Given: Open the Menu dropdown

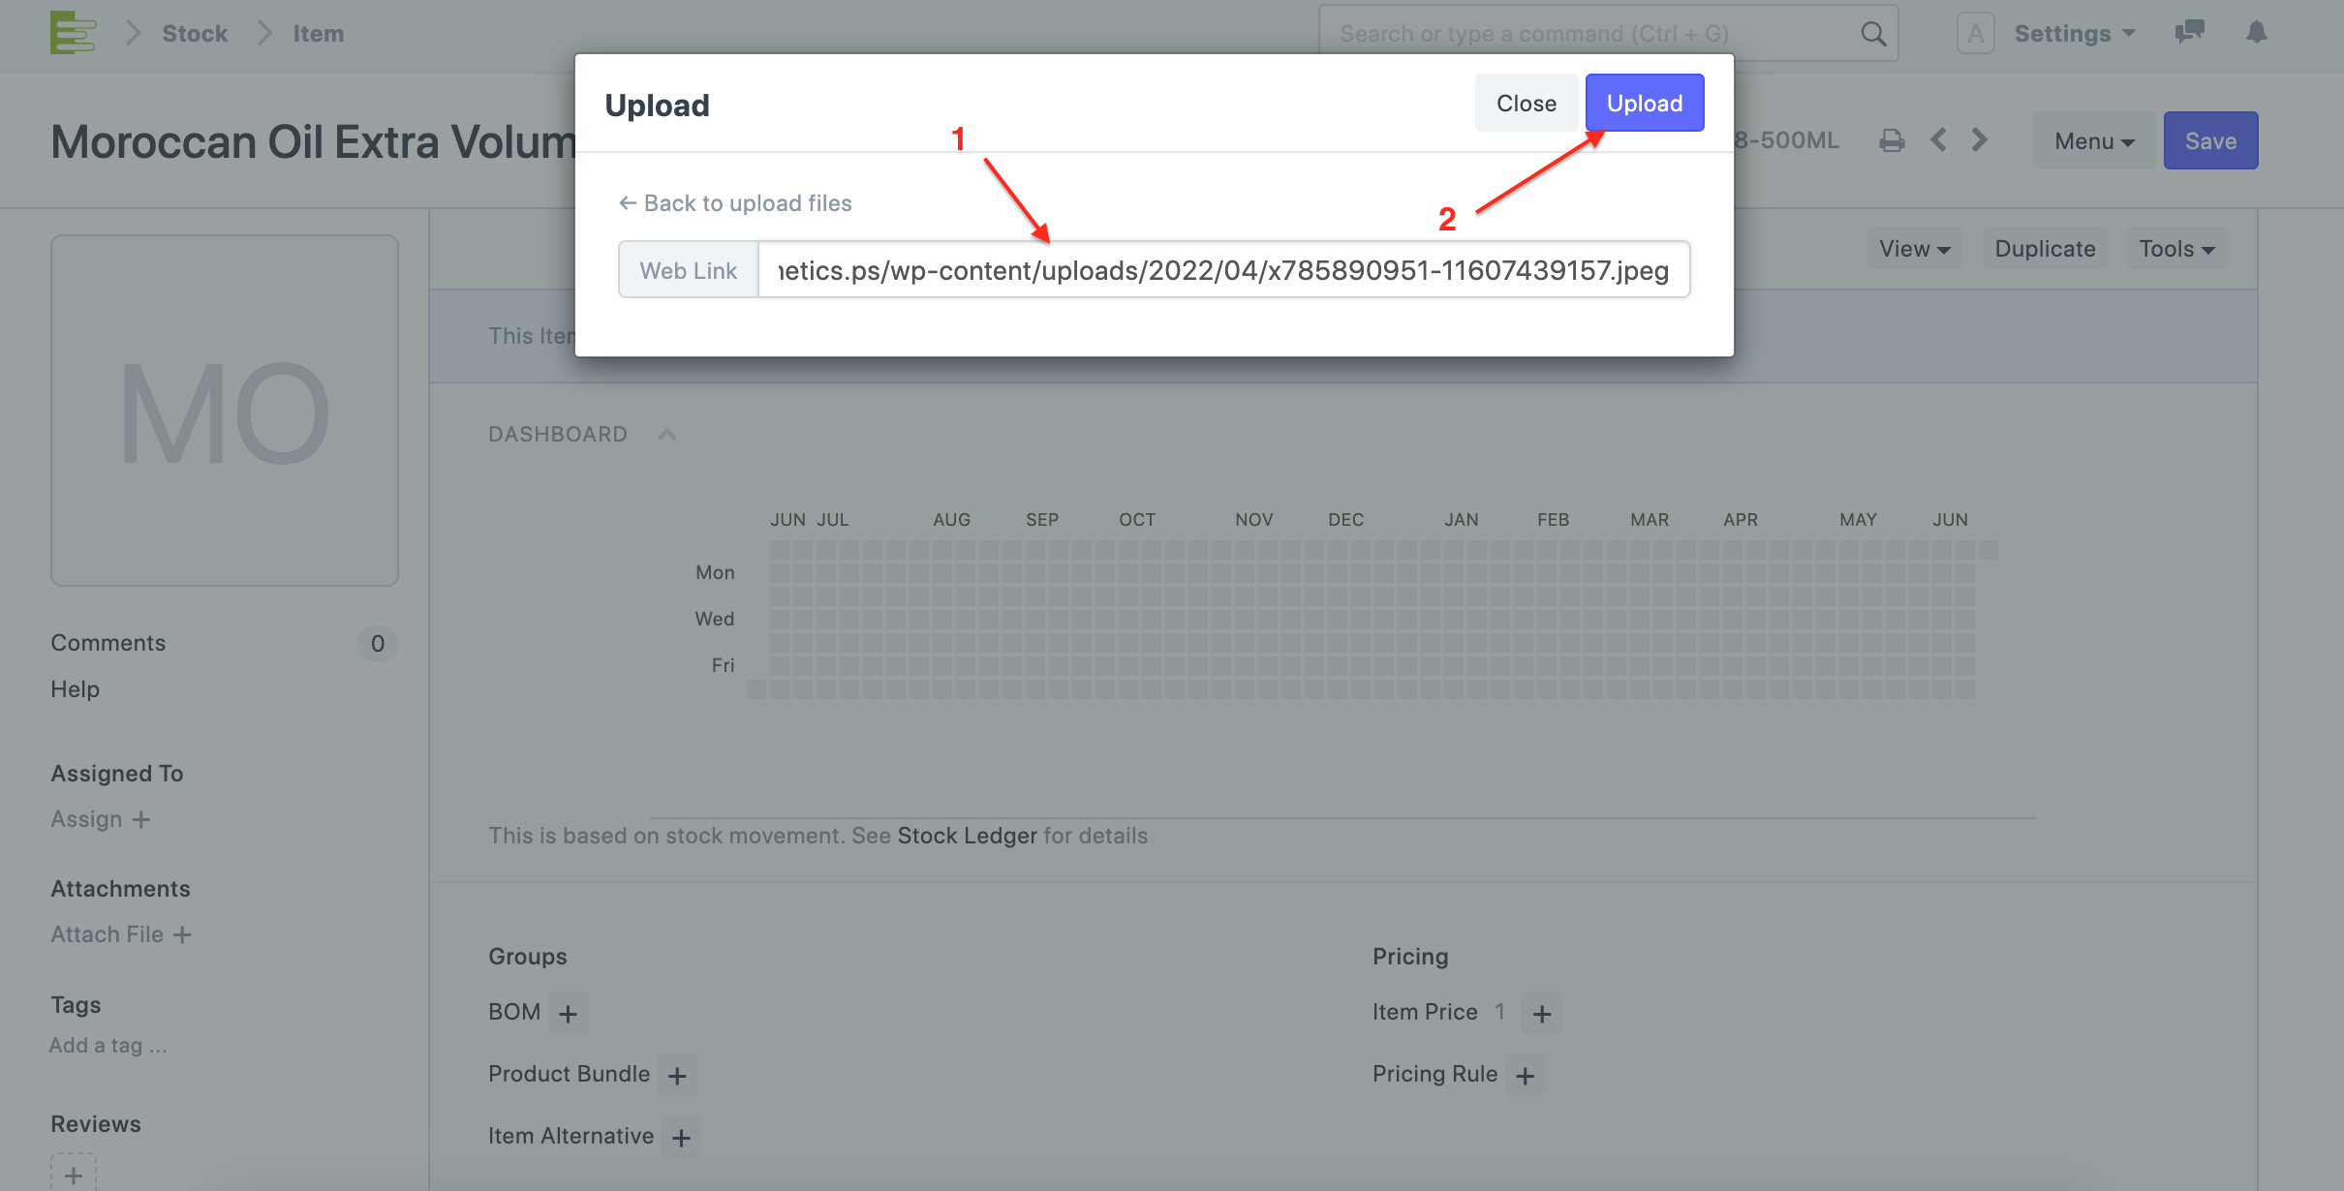Looking at the screenshot, I should coord(2094,140).
